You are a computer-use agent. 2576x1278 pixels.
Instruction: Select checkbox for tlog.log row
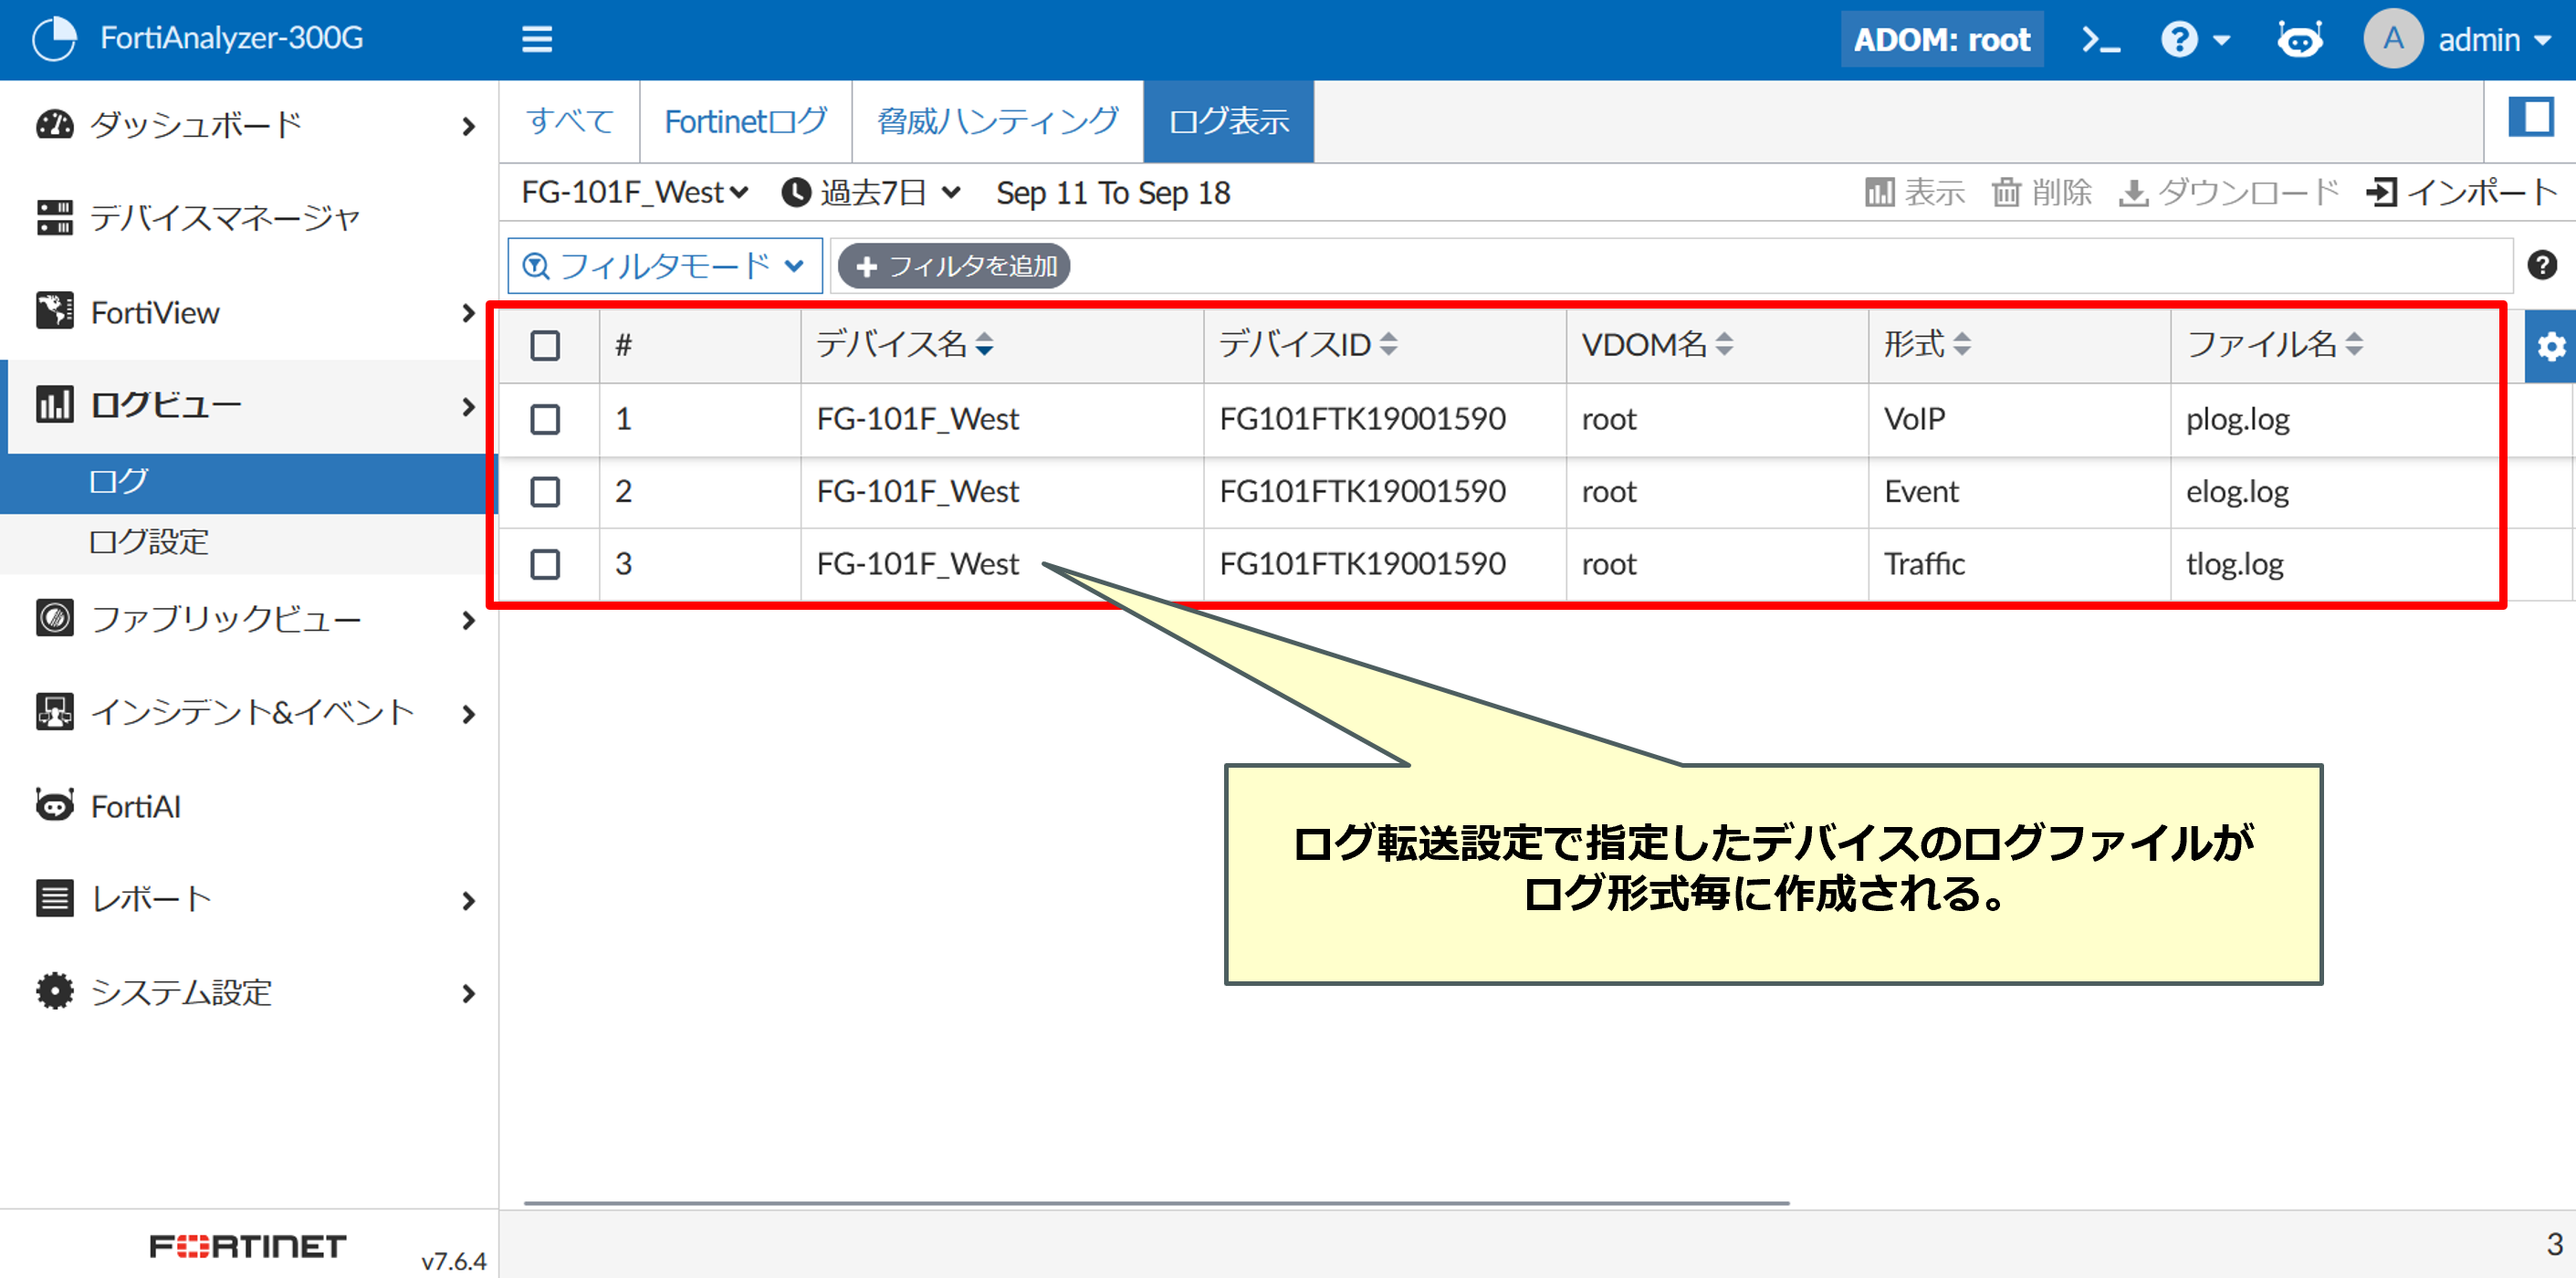(x=545, y=564)
